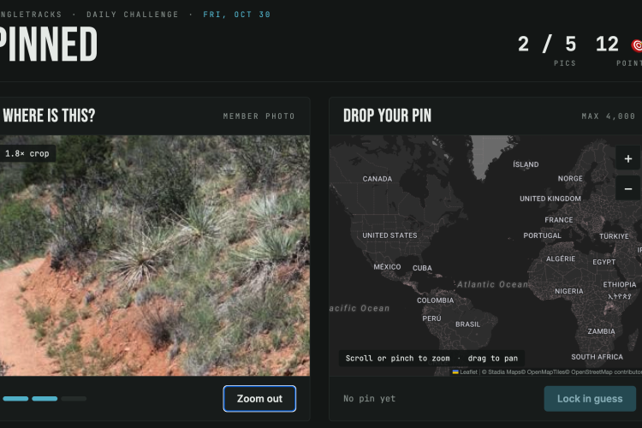Click the 'No pin yet' status text
The image size is (642, 428).
click(369, 399)
